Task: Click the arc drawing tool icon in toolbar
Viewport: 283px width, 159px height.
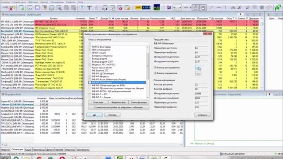Action: point(233,8)
